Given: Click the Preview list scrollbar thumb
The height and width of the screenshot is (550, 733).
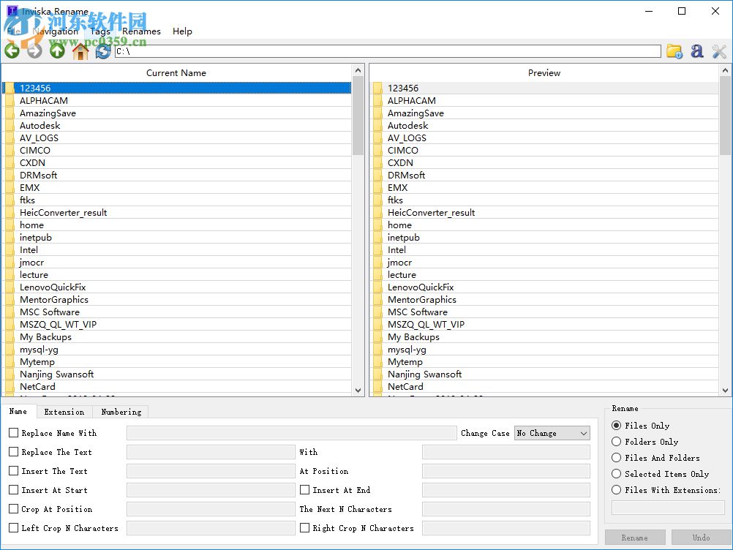Looking at the screenshot, I should (725, 116).
